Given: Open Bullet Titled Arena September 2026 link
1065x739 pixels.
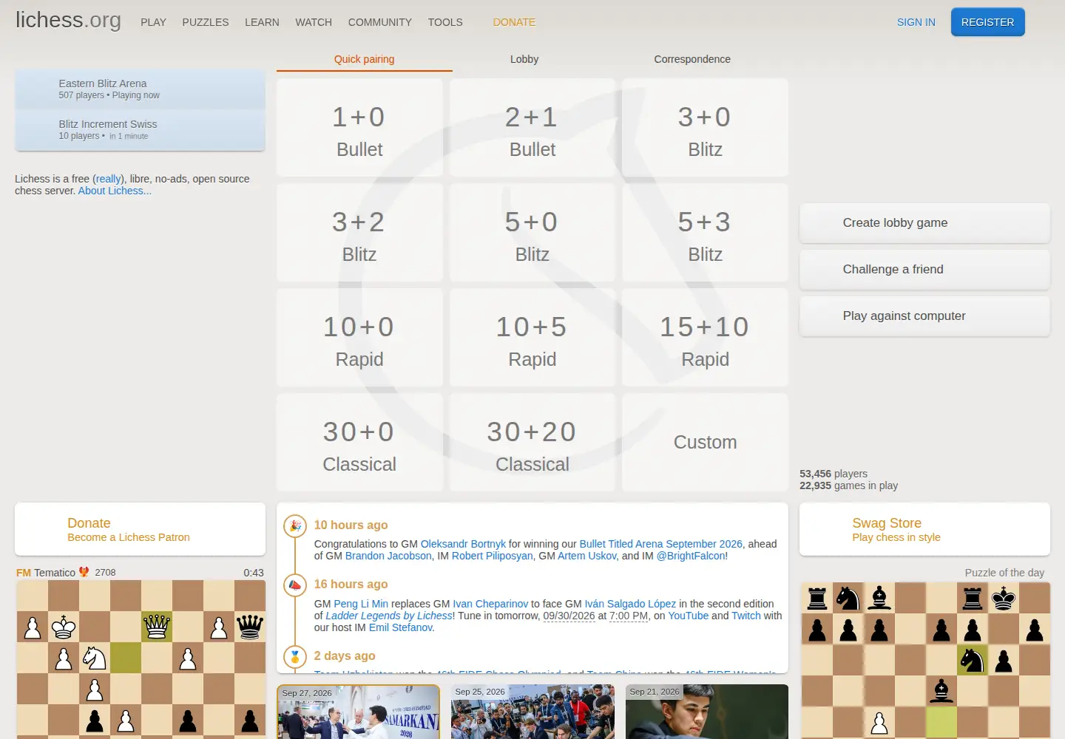Looking at the screenshot, I should (x=660, y=544).
